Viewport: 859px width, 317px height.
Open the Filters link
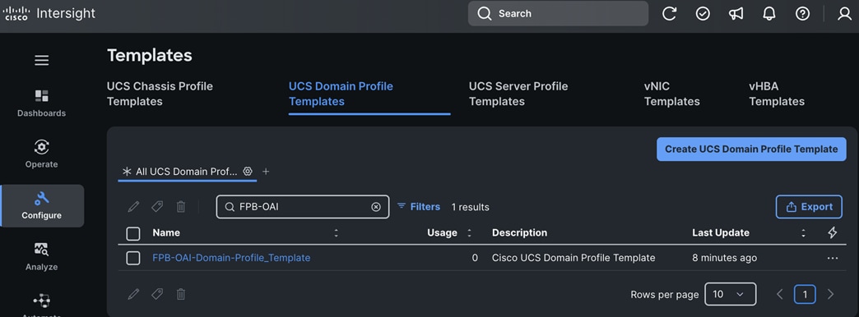coord(419,207)
